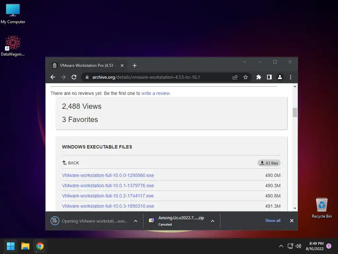The image size is (338, 254).
Task: Open the DataWagon desktop shortcut
Action: pos(13,46)
